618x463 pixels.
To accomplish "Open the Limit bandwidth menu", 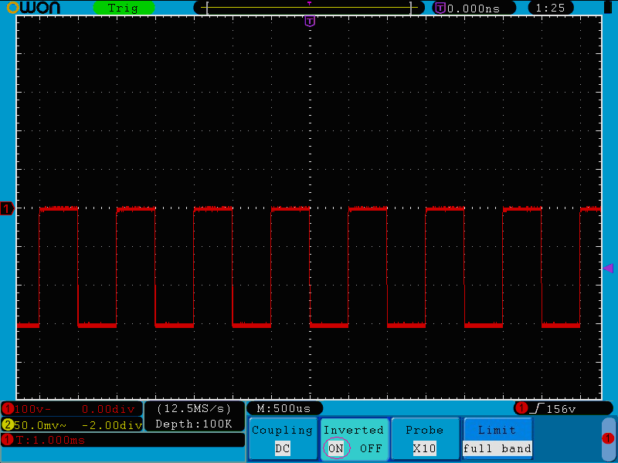I will 497,438.
